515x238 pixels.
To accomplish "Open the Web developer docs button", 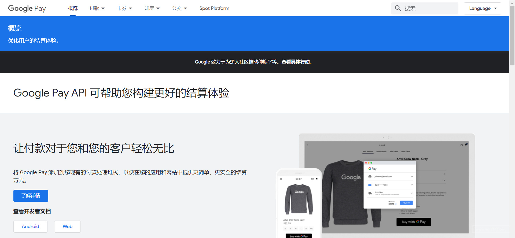I will coord(68,226).
